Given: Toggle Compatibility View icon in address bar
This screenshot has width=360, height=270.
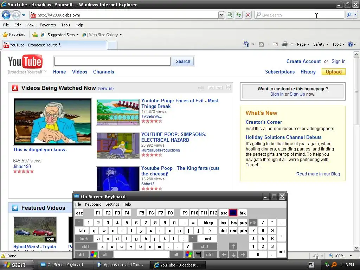Looking at the screenshot, I should click(230, 15).
